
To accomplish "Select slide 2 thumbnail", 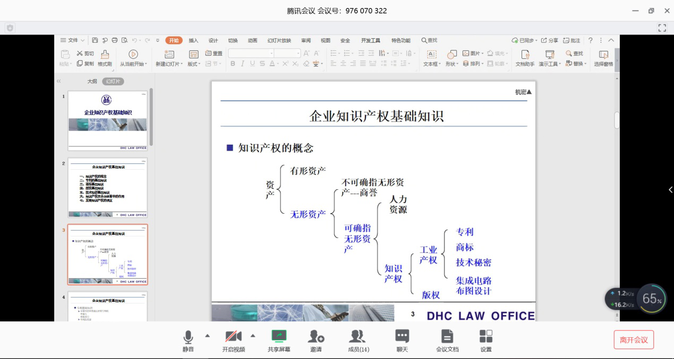I will 108,188.
